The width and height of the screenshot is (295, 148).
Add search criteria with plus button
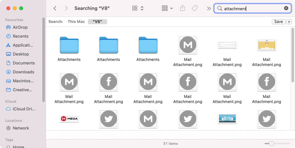click(289, 22)
